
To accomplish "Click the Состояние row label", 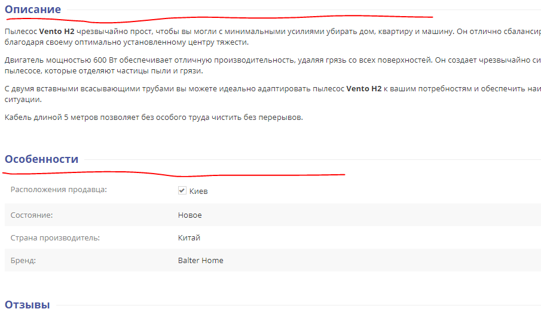I will [x=32, y=215].
